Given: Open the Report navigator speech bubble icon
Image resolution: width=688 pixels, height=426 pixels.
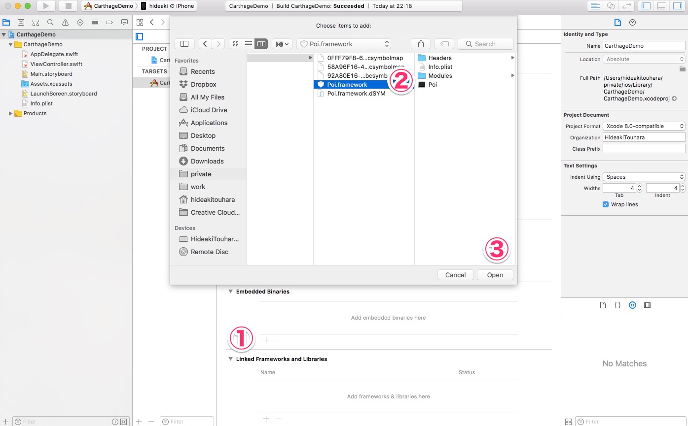Looking at the screenshot, I should point(124,22).
